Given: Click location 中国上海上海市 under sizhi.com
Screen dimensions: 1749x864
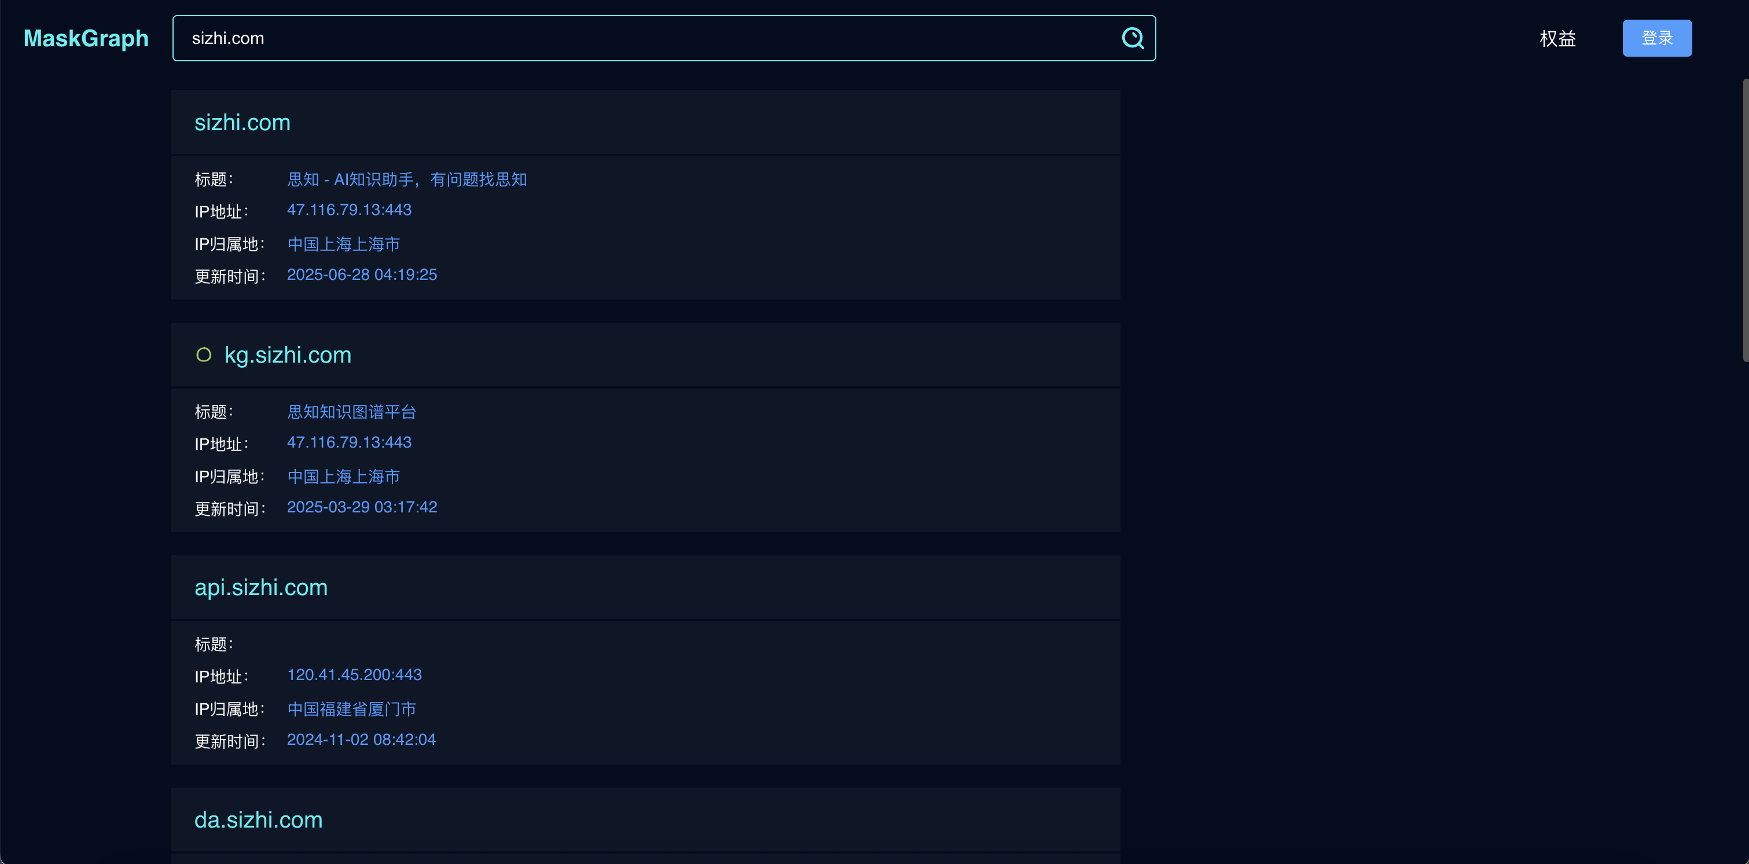Looking at the screenshot, I should [344, 243].
